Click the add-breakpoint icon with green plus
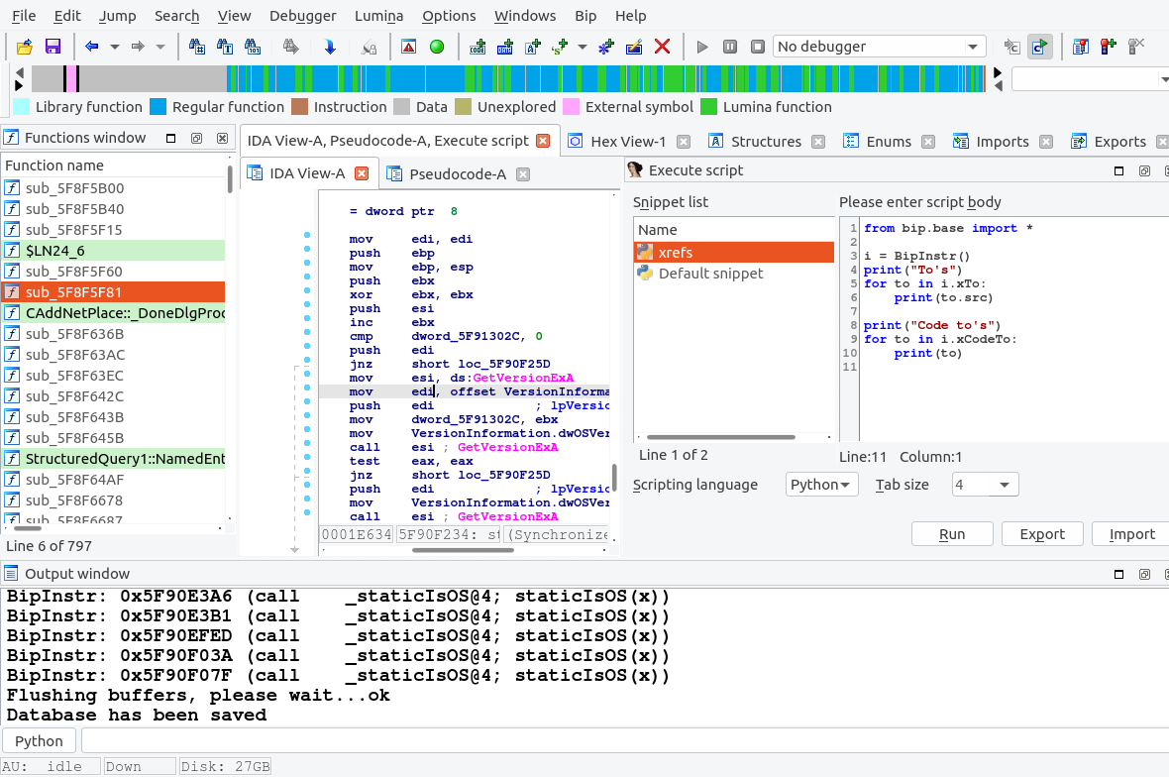 (1108, 47)
